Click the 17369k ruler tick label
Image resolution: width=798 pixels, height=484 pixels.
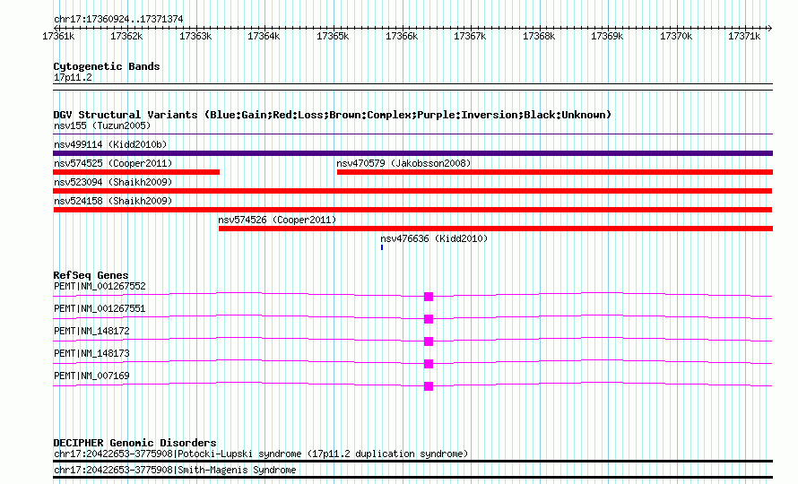[607, 36]
